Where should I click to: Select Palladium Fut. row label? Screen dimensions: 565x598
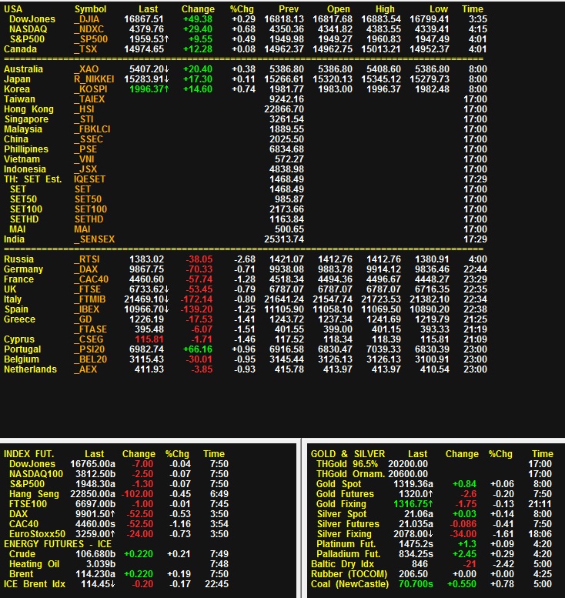(348, 554)
